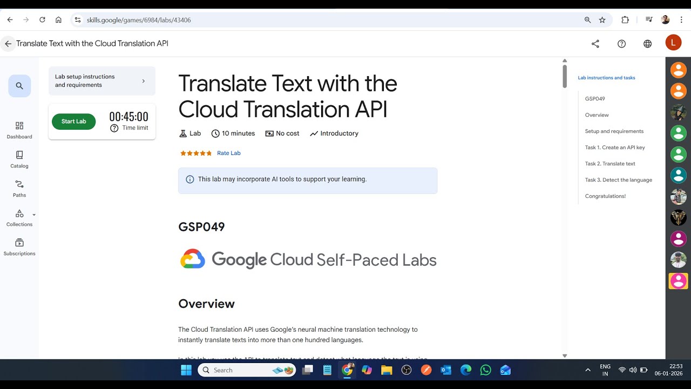Open Chrome's three-dot menu
The image size is (691, 389).
tap(682, 20)
